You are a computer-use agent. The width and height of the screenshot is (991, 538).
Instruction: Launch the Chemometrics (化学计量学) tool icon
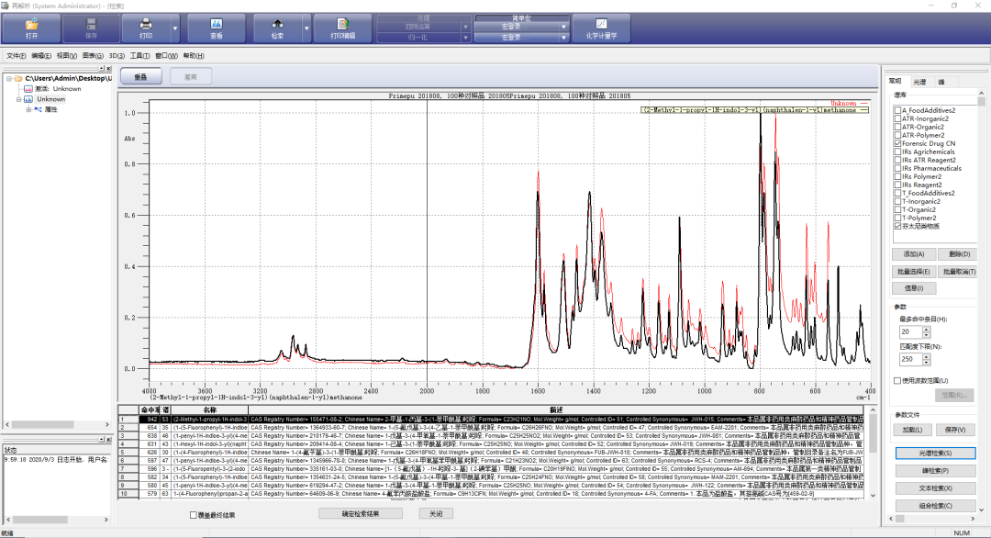(x=601, y=25)
